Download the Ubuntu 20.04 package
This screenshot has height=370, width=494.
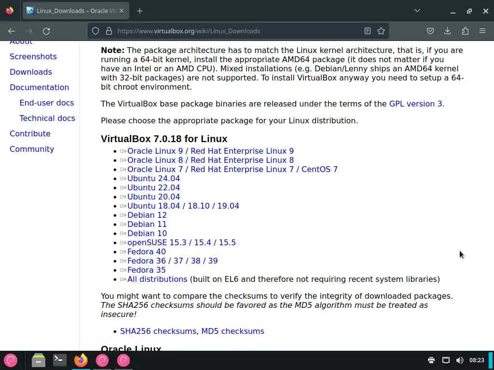154,197
